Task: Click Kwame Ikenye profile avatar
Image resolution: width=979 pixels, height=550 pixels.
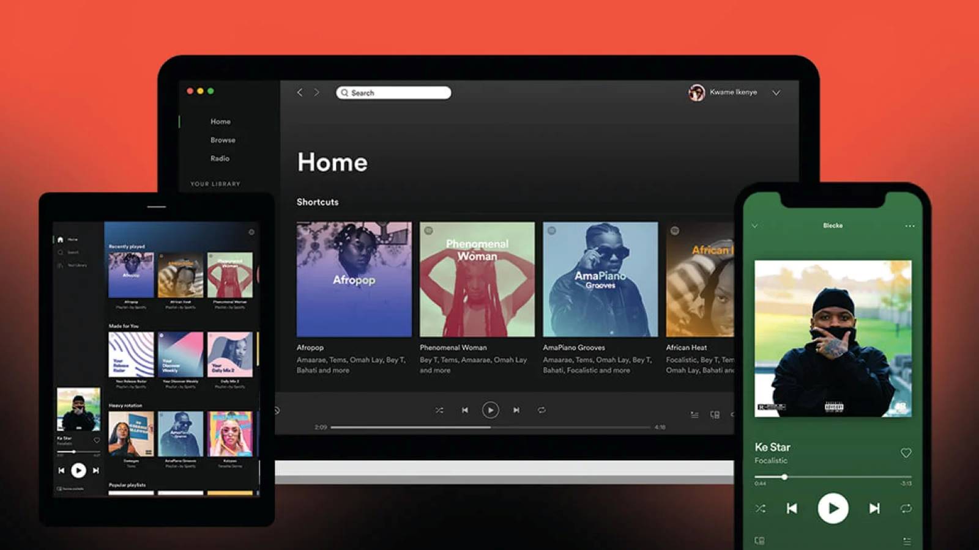Action: [x=696, y=92]
